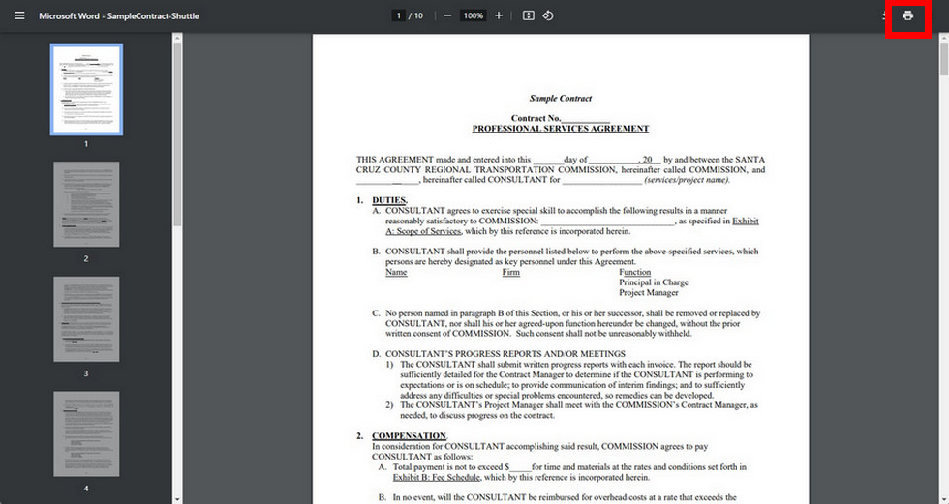Jump to the page 3 thumbnail

(86, 319)
